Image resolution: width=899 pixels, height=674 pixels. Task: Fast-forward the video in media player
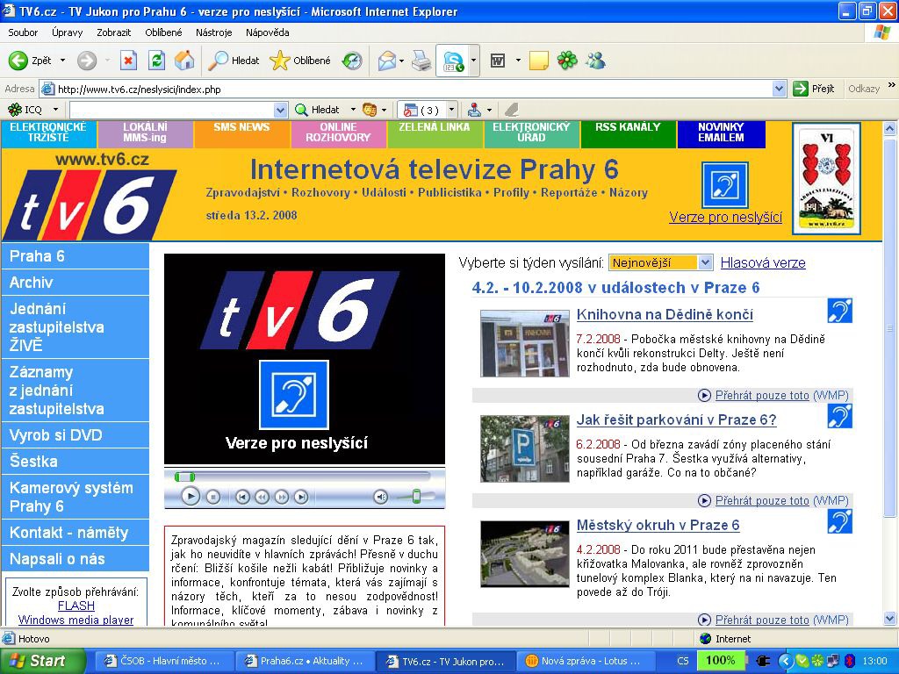[282, 497]
